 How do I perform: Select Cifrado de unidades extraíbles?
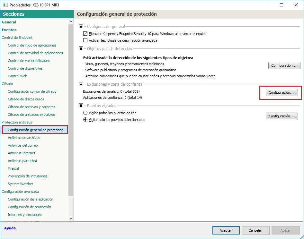31,115
